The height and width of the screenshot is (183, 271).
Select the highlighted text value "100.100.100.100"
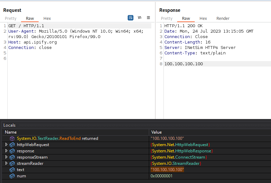pos(167,170)
